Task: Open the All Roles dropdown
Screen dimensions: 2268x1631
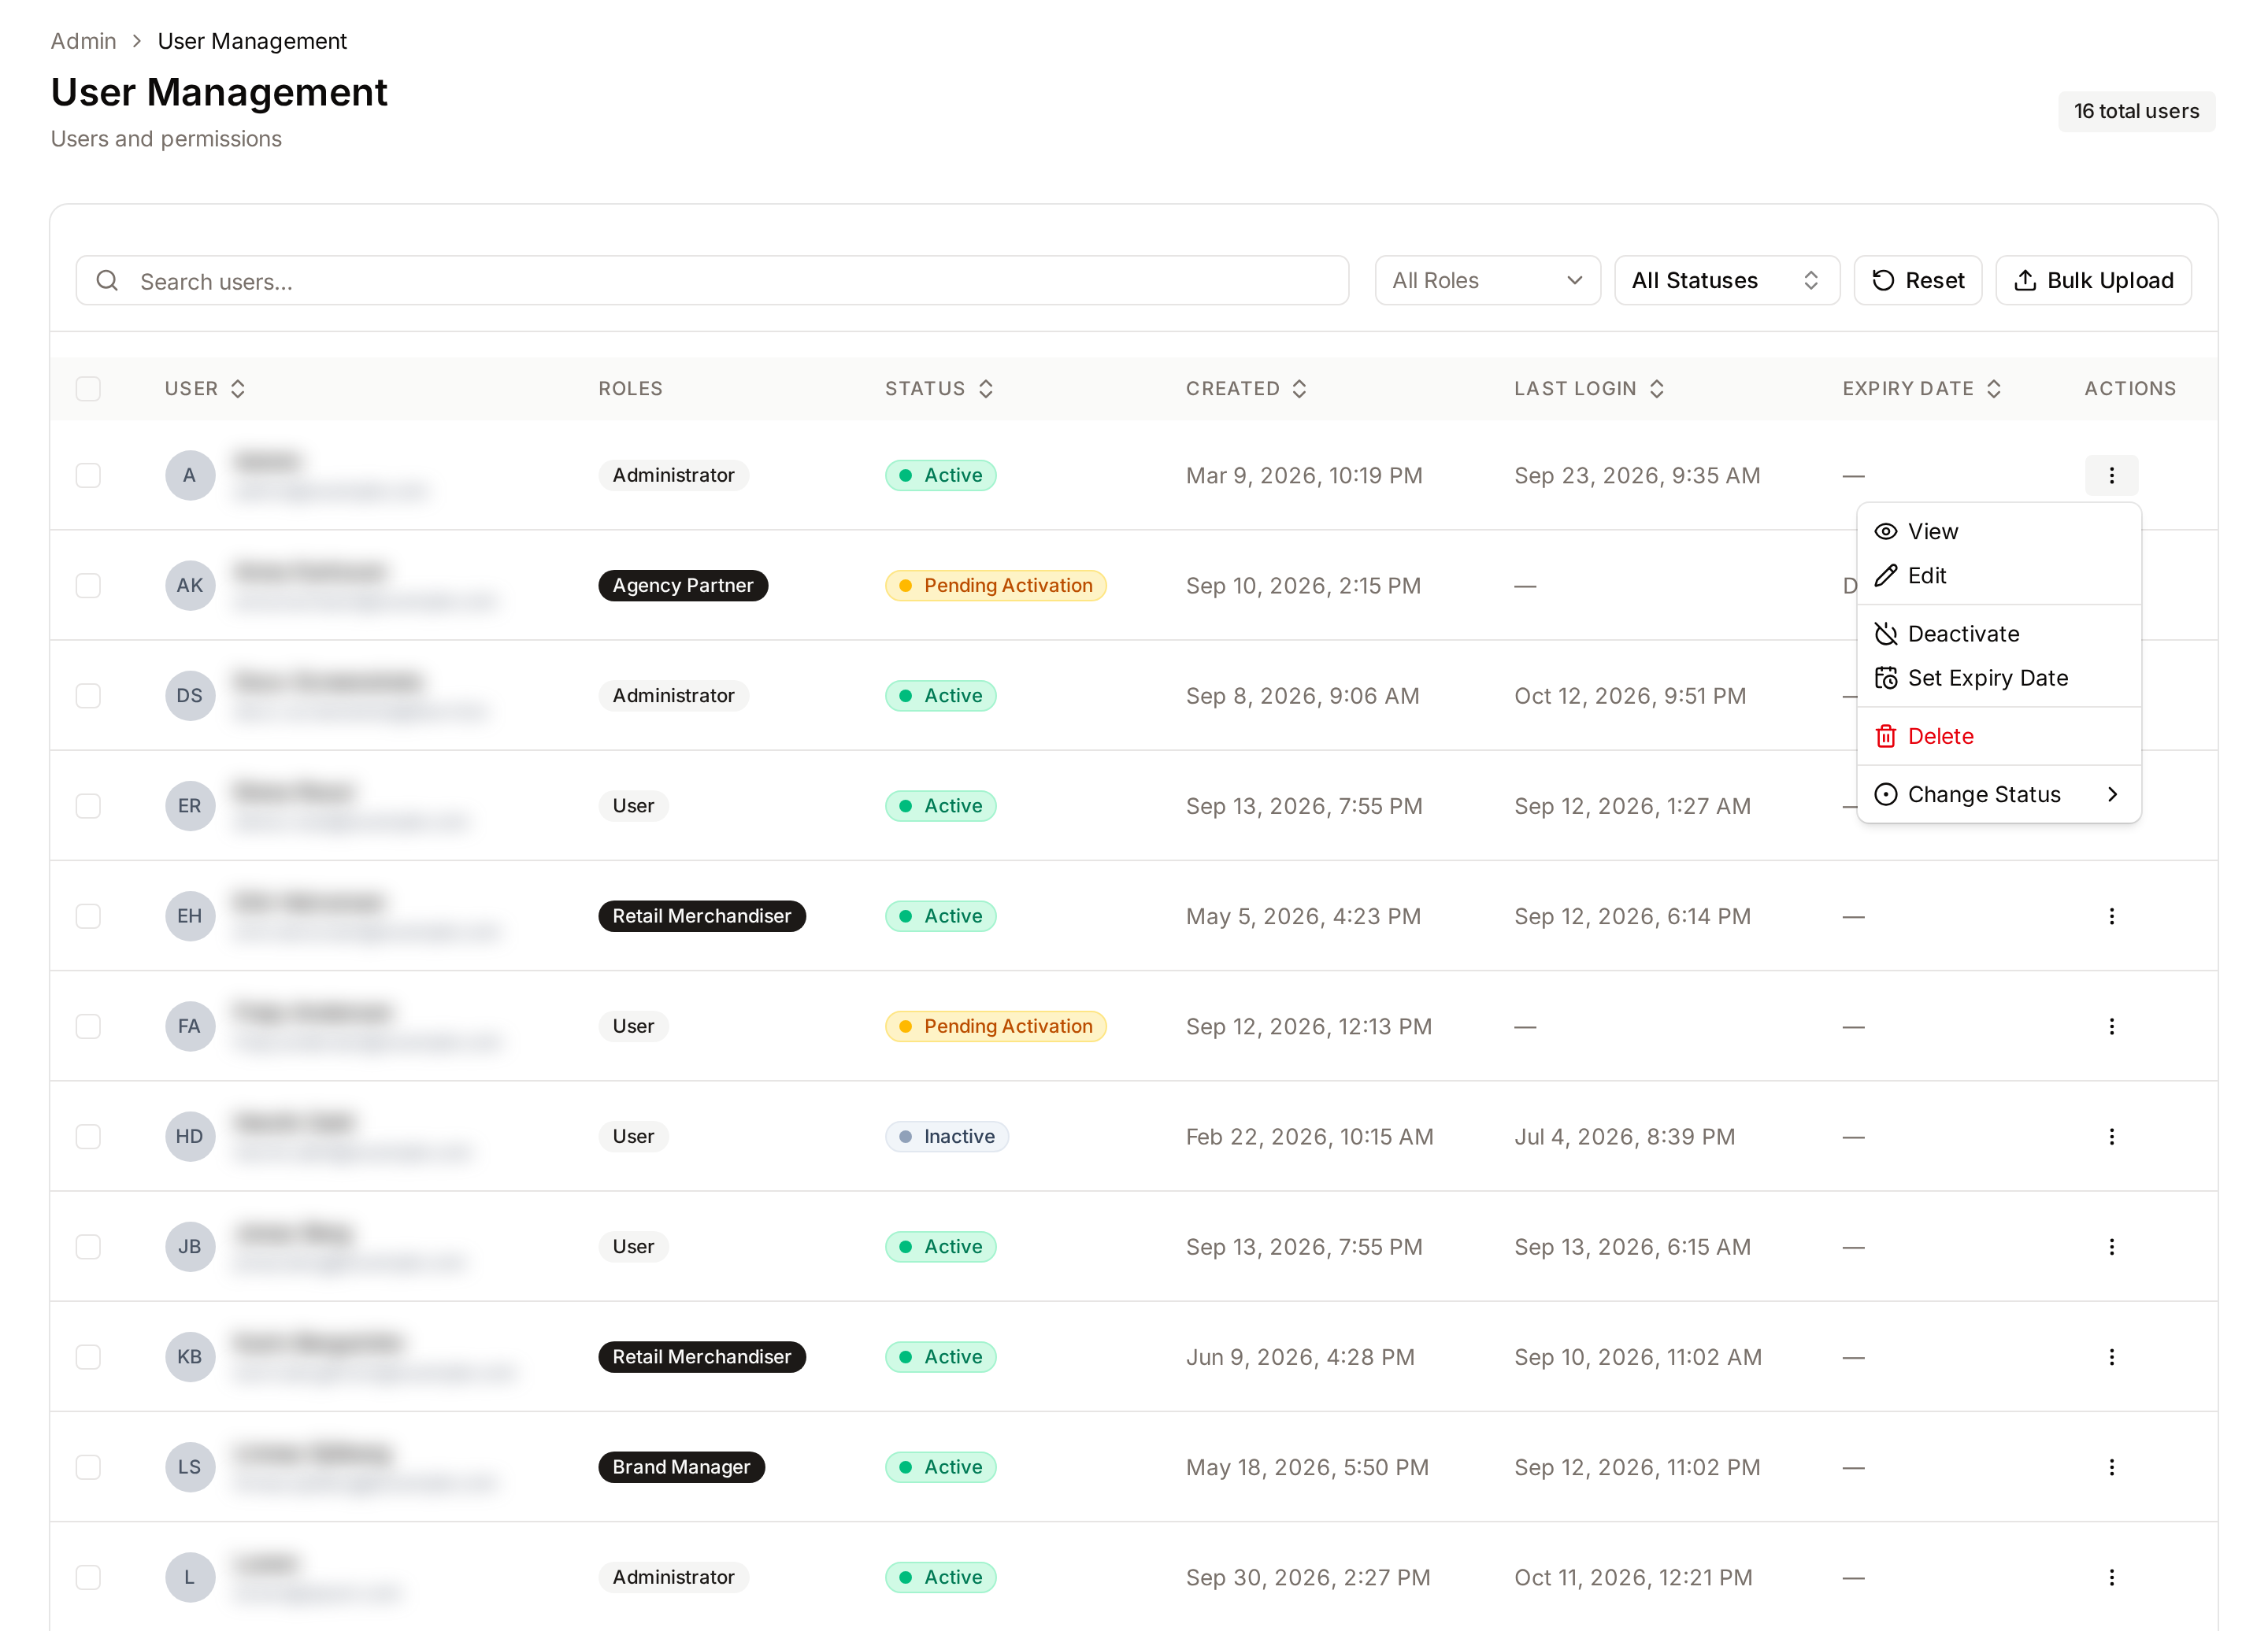Action: pos(1487,281)
